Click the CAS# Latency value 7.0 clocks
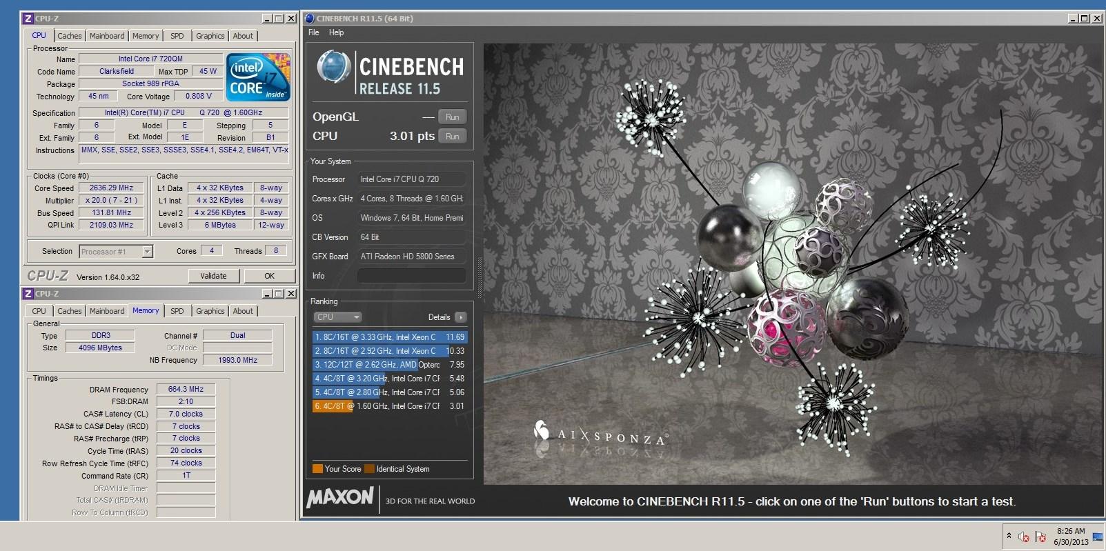The width and height of the screenshot is (1106, 551). (186, 414)
